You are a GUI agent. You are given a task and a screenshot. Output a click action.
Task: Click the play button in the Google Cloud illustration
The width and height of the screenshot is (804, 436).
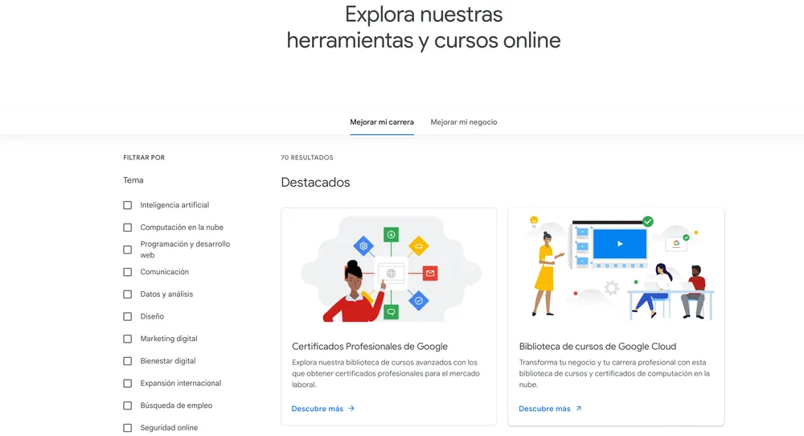point(619,244)
